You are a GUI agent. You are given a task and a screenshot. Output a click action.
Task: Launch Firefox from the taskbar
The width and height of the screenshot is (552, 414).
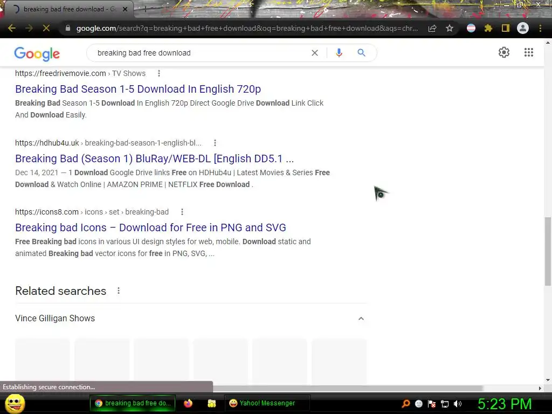188,403
